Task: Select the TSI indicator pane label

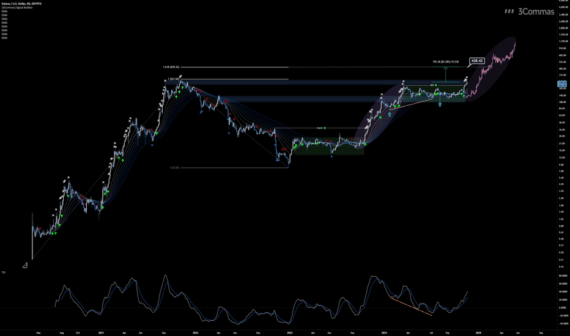Action: [x=3, y=272]
